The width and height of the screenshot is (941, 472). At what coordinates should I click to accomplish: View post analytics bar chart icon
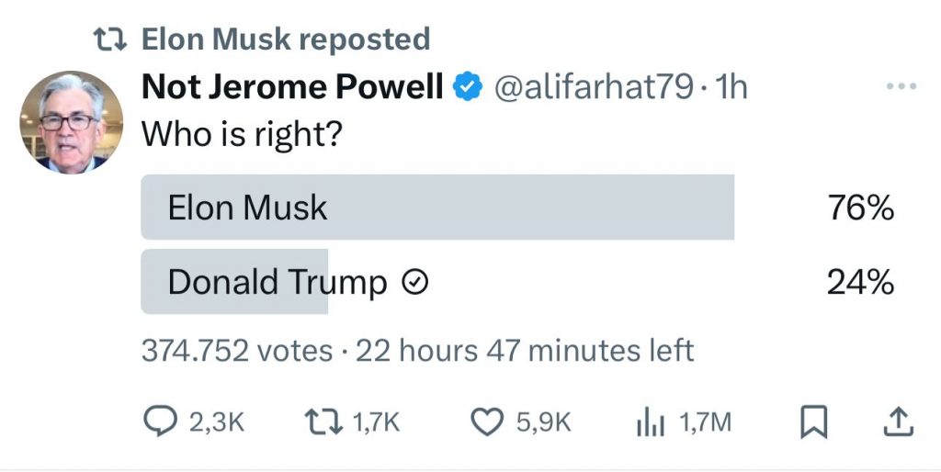click(x=651, y=422)
